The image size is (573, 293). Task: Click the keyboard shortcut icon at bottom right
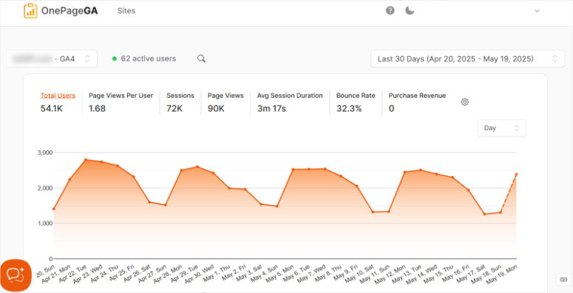point(563,280)
